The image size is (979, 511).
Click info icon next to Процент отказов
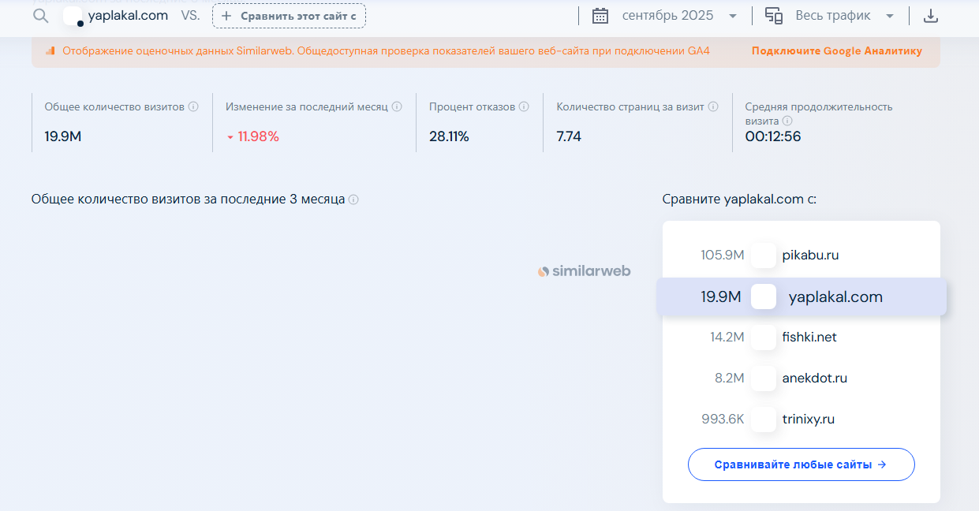[x=525, y=106]
